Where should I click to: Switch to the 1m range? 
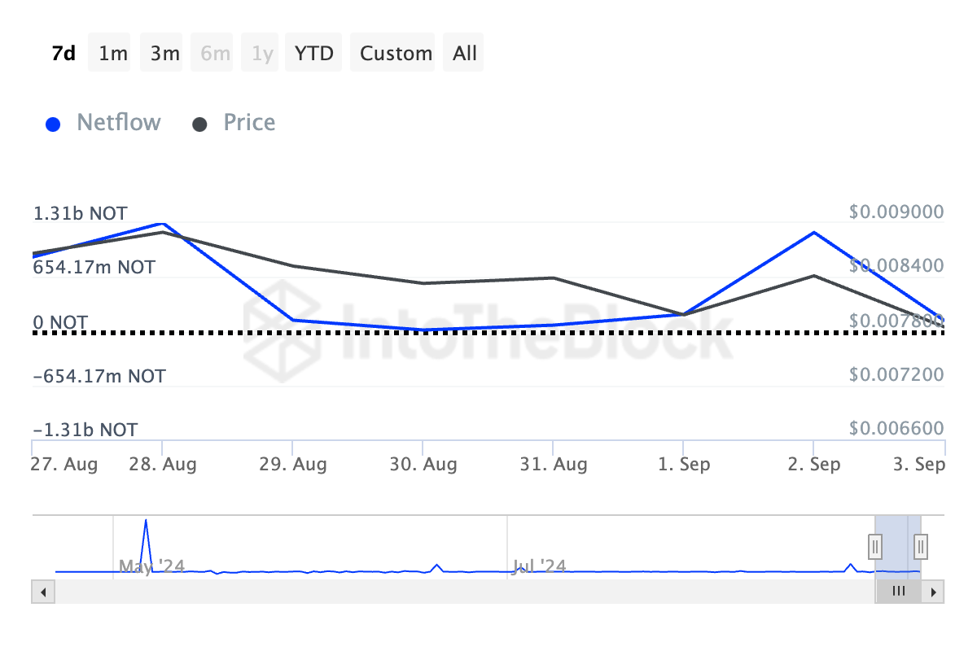(x=113, y=54)
